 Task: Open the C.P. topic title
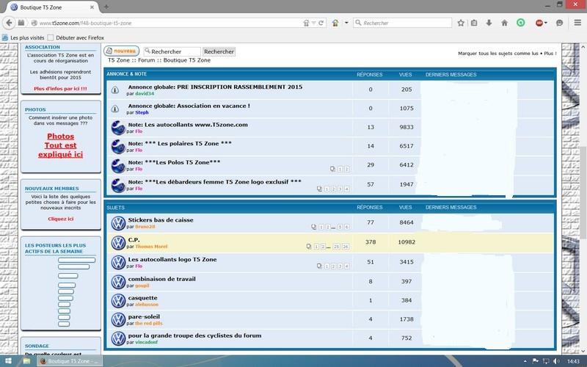click(x=134, y=240)
